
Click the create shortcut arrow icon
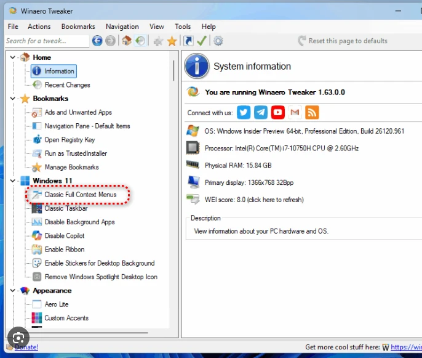188,41
